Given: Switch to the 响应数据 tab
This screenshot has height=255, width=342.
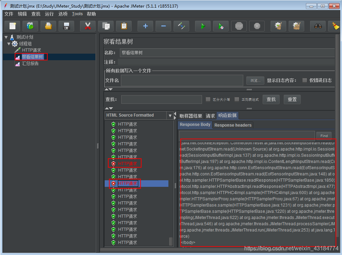Looking at the screenshot, I should (x=228, y=116).
